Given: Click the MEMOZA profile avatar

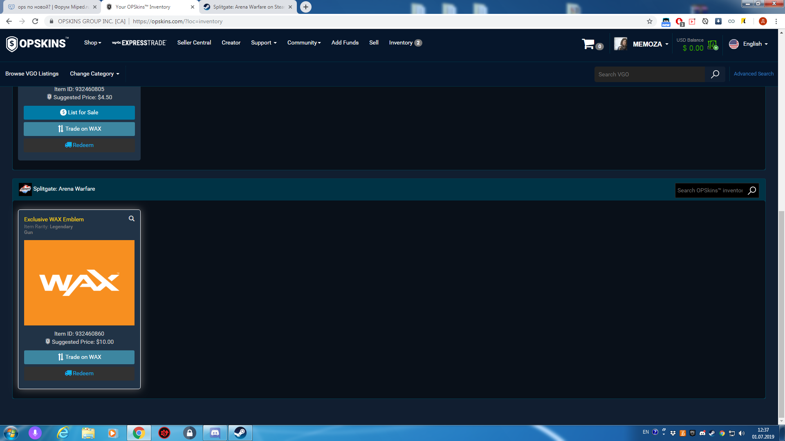Looking at the screenshot, I should (x=621, y=44).
